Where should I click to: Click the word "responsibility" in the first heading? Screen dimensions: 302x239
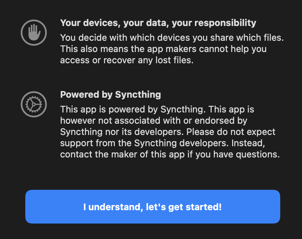tap(225, 23)
